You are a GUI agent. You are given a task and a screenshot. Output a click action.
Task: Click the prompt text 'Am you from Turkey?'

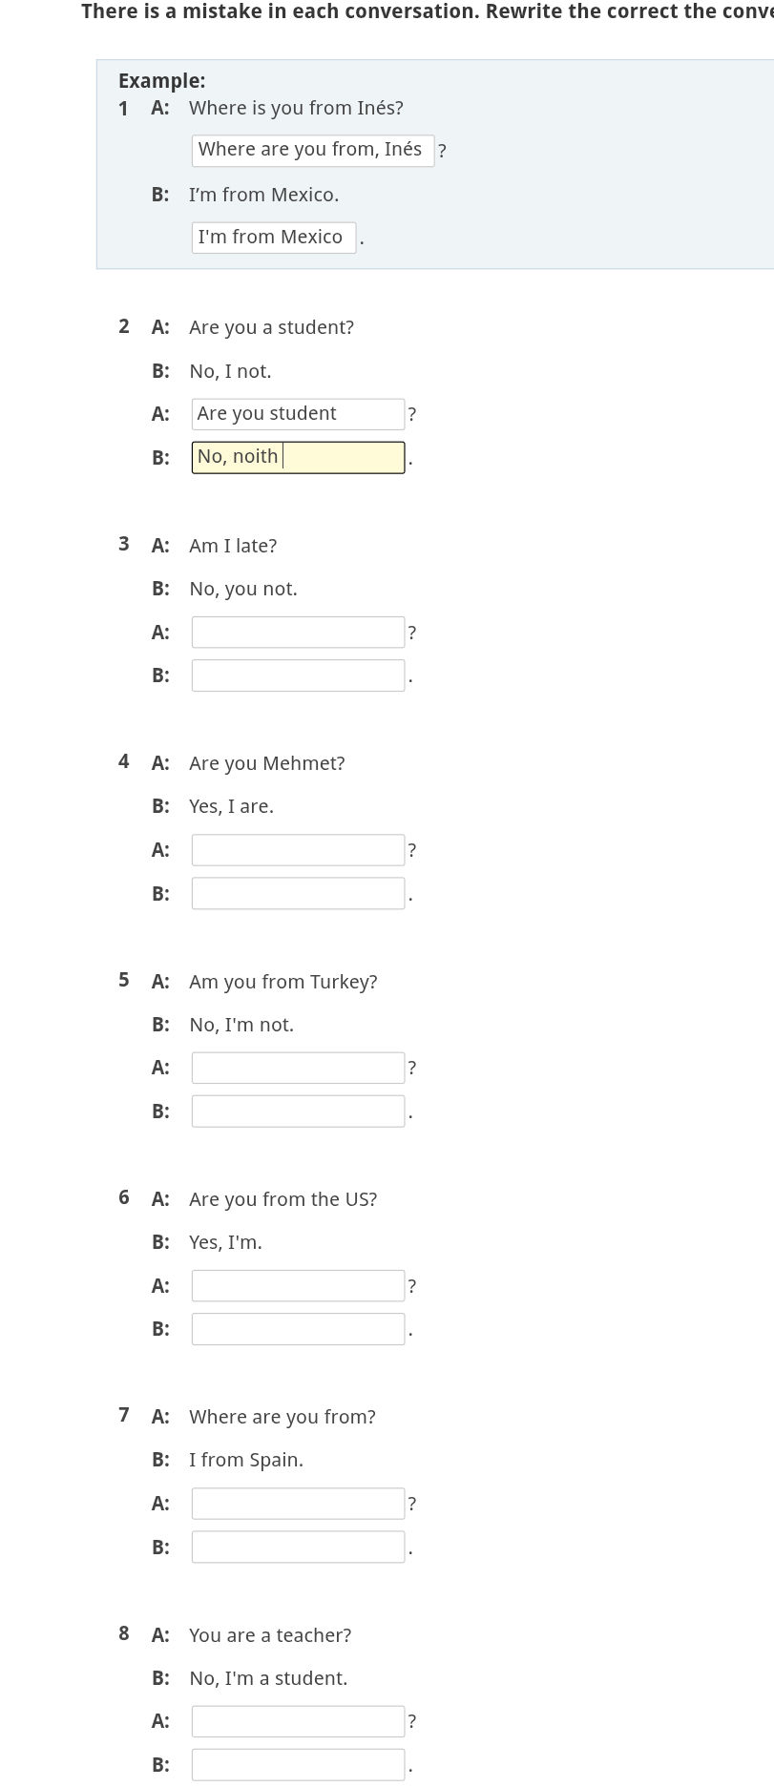282,982
